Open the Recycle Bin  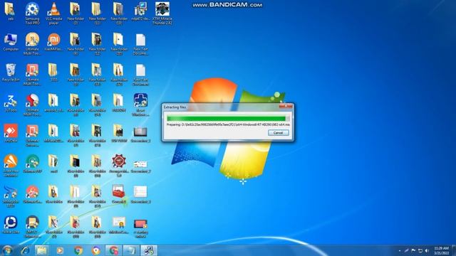11,73
